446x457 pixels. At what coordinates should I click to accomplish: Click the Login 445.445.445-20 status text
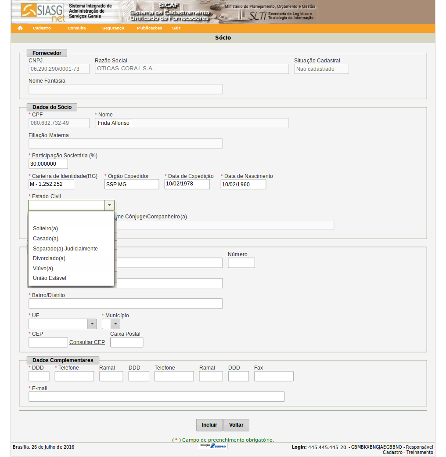(x=363, y=450)
